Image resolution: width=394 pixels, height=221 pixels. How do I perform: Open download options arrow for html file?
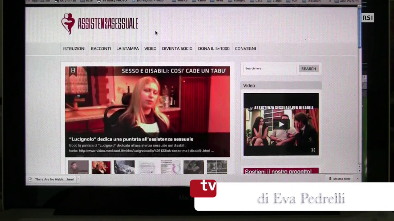point(78,179)
